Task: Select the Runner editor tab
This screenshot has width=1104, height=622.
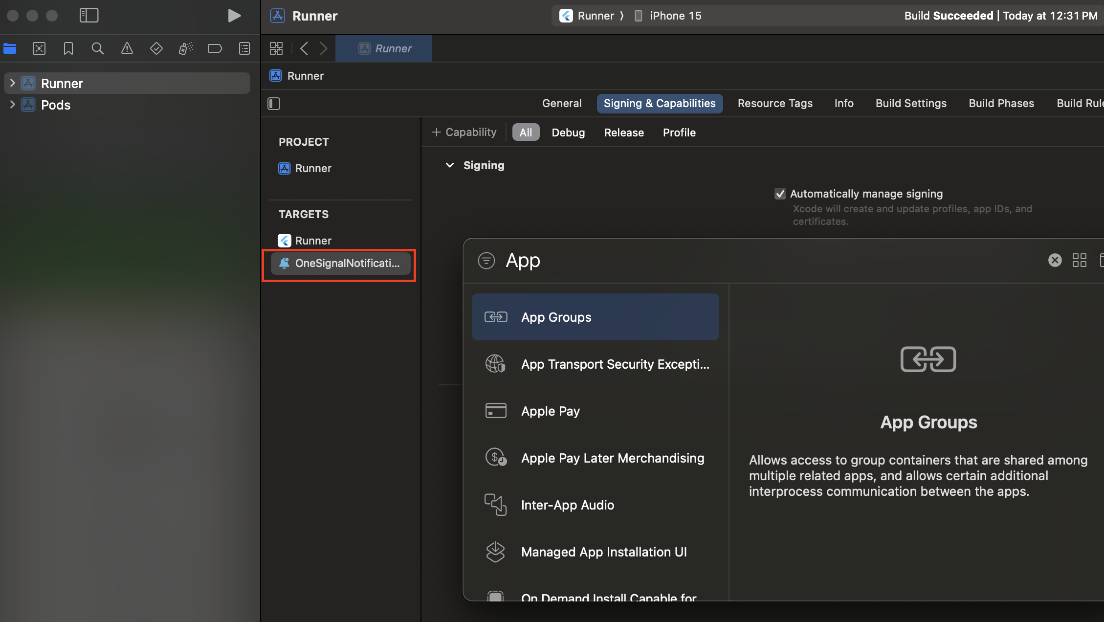Action: (x=384, y=48)
